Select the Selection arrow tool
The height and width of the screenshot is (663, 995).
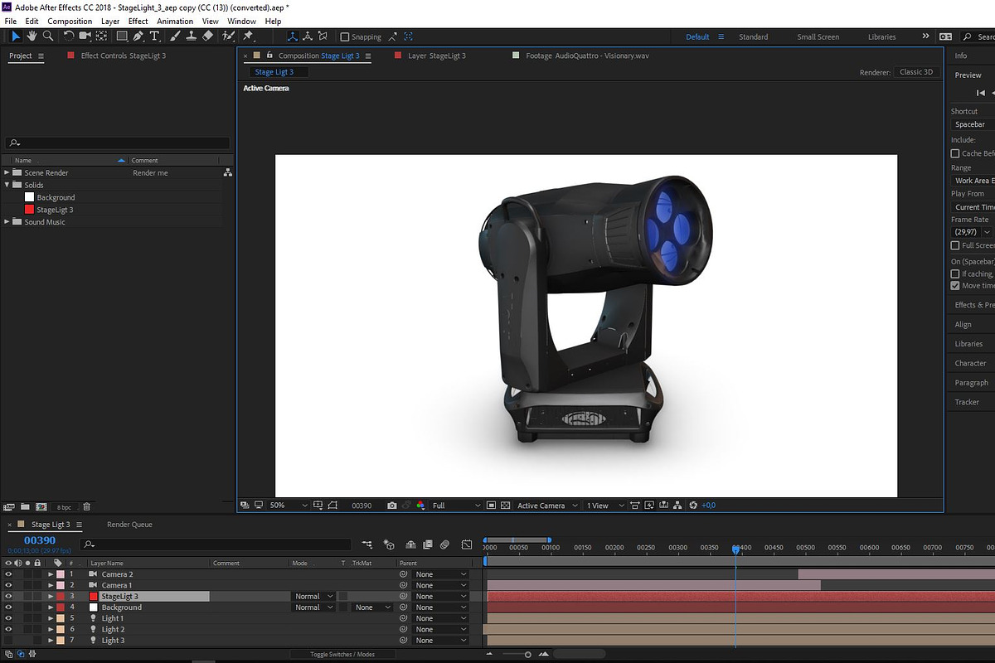pyautogui.click(x=16, y=36)
